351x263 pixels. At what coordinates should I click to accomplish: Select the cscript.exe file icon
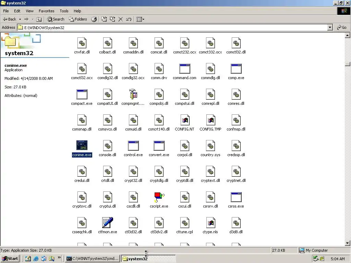pyautogui.click(x=159, y=197)
